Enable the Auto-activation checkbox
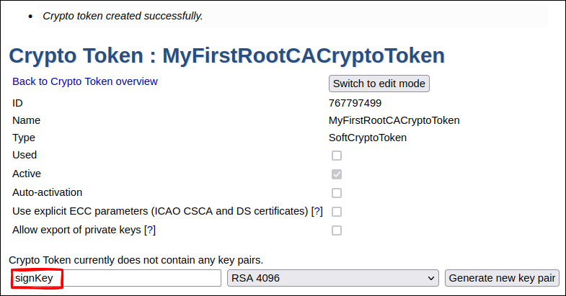This screenshot has height=296, width=566. click(x=337, y=193)
